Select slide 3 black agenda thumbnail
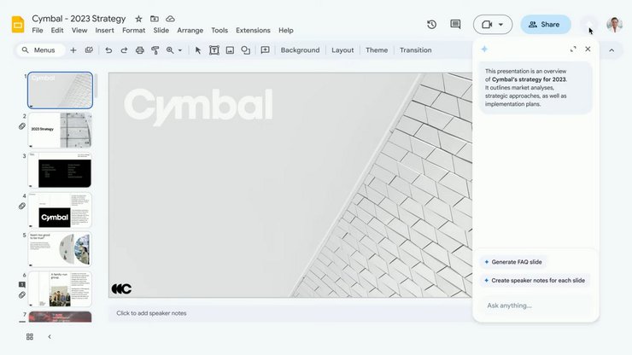The width and height of the screenshot is (632, 355). pyautogui.click(x=60, y=170)
